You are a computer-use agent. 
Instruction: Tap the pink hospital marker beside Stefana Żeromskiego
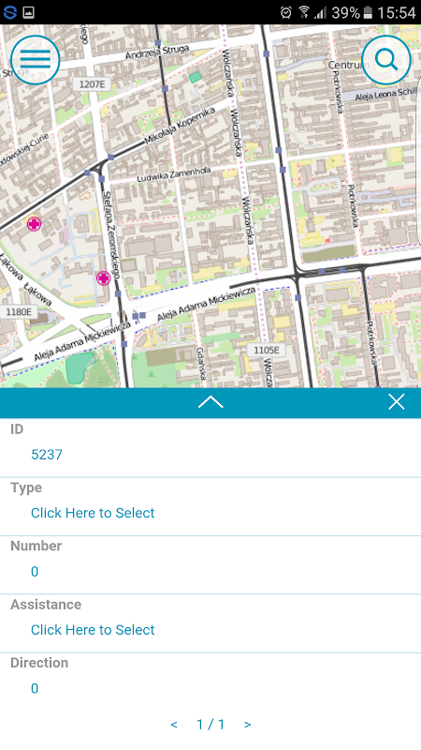(104, 277)
